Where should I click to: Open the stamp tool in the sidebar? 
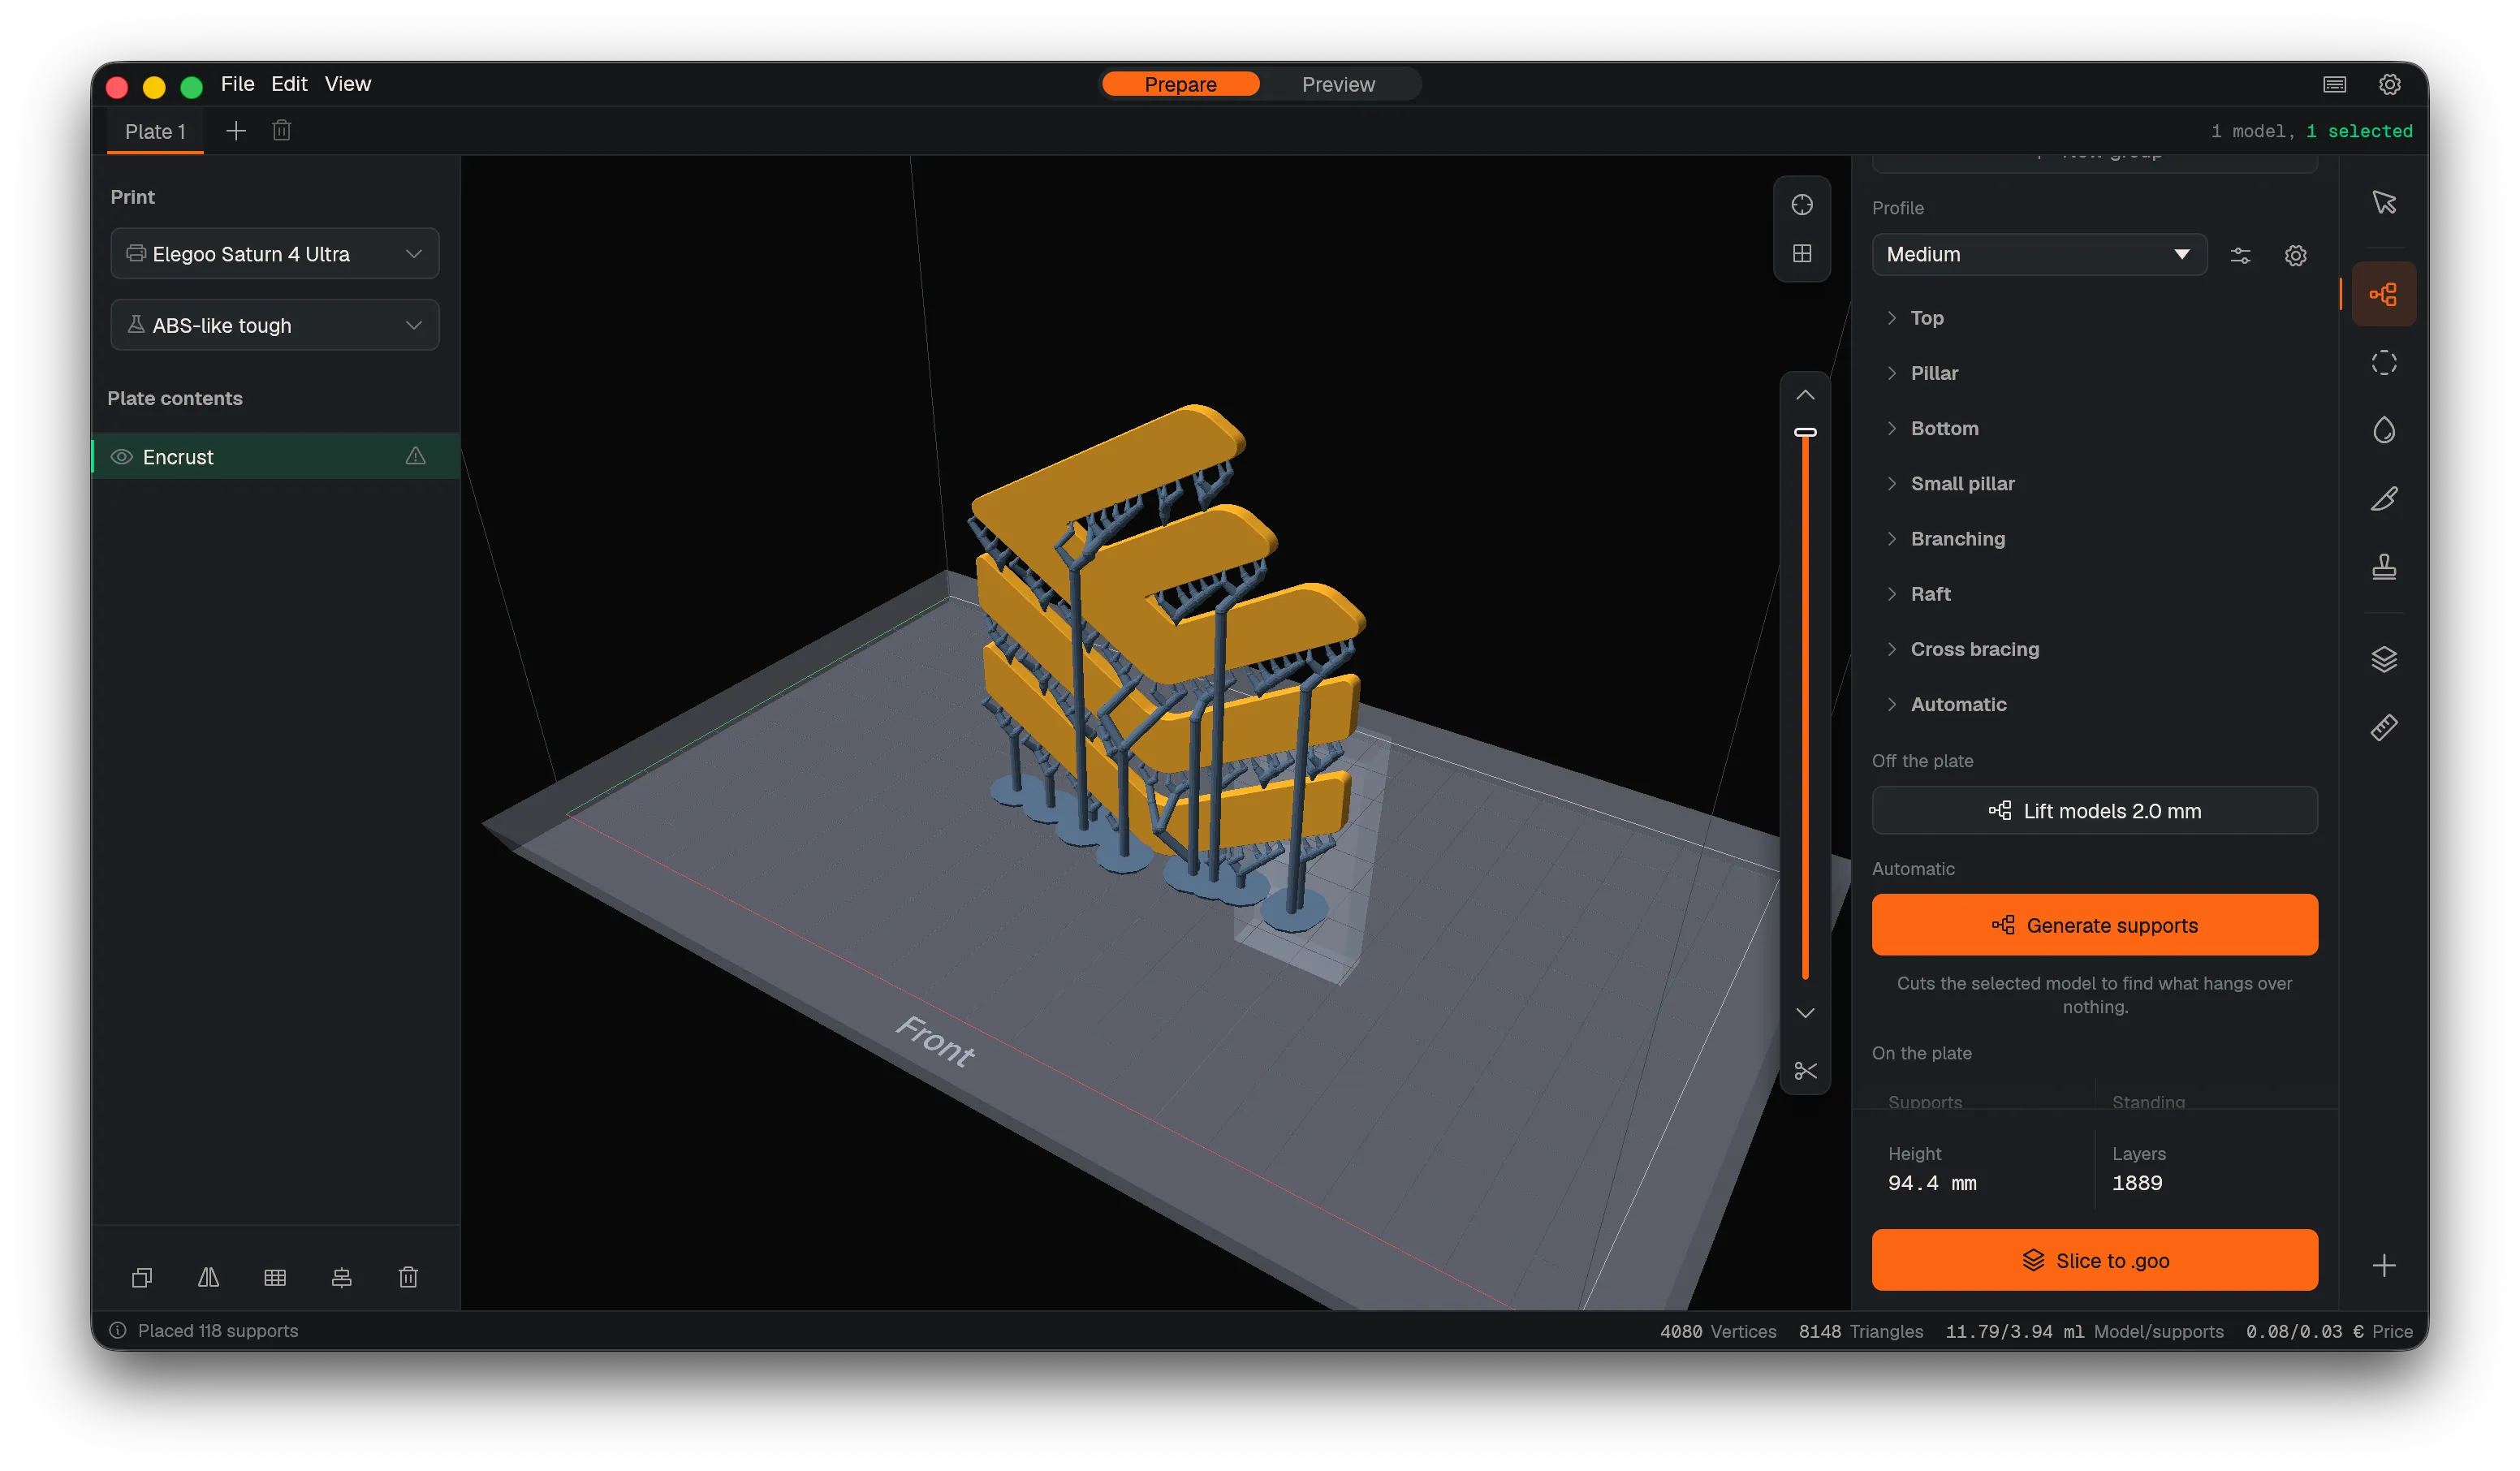(2384, 567)
